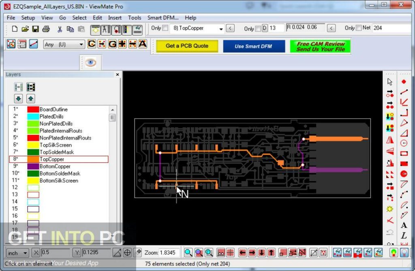
Task: Select the filled red rectangle tool
Action: [x=404, y=164]
